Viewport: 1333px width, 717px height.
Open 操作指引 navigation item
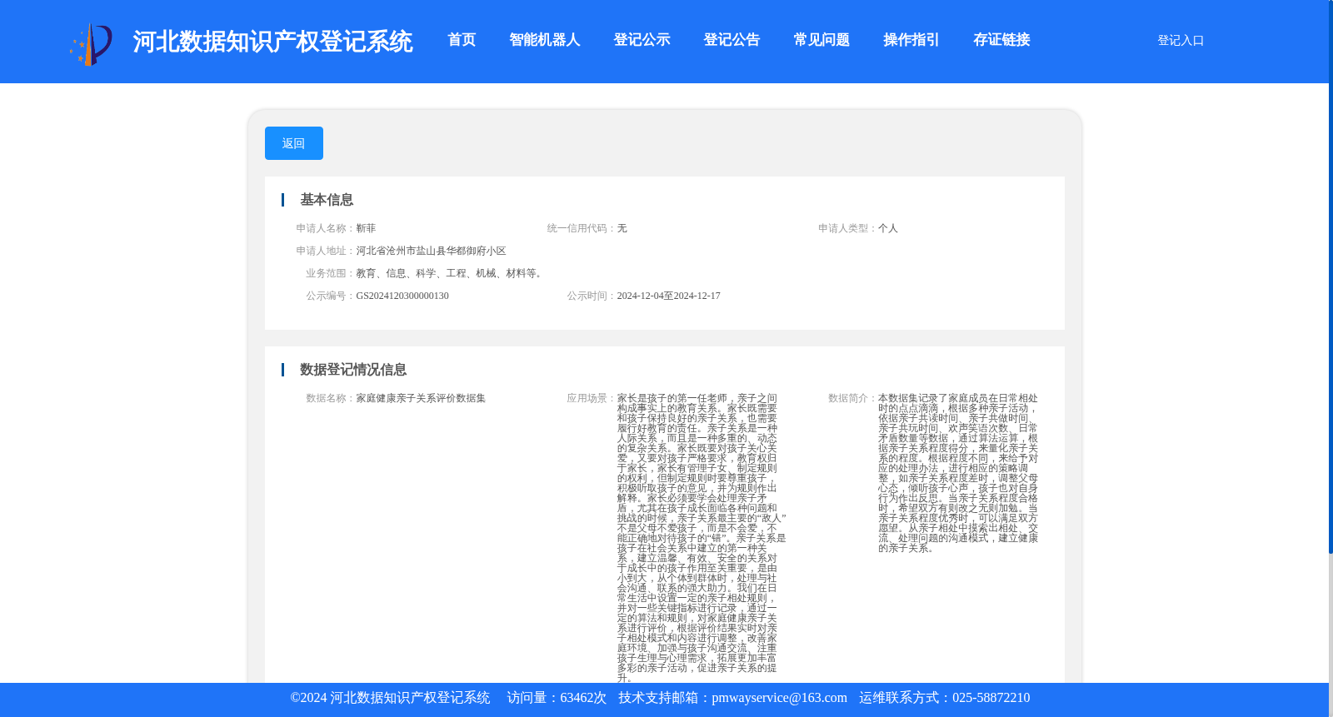911,40
